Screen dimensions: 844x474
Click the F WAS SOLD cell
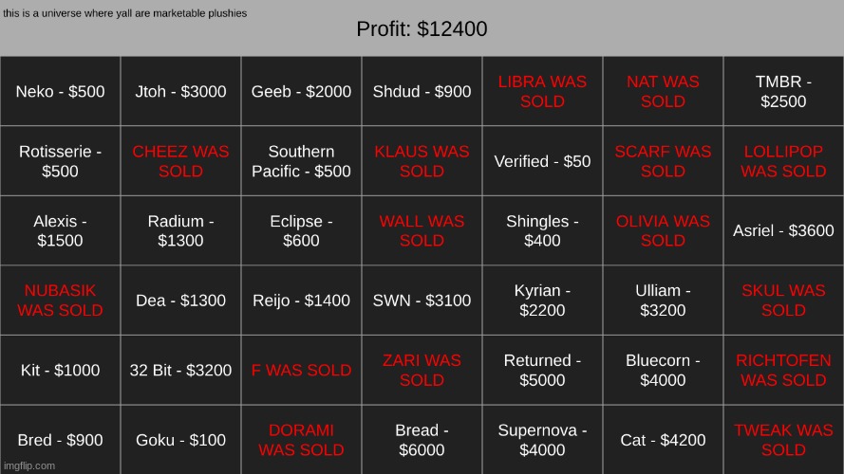pyautogui.click(x=302, y=371)
